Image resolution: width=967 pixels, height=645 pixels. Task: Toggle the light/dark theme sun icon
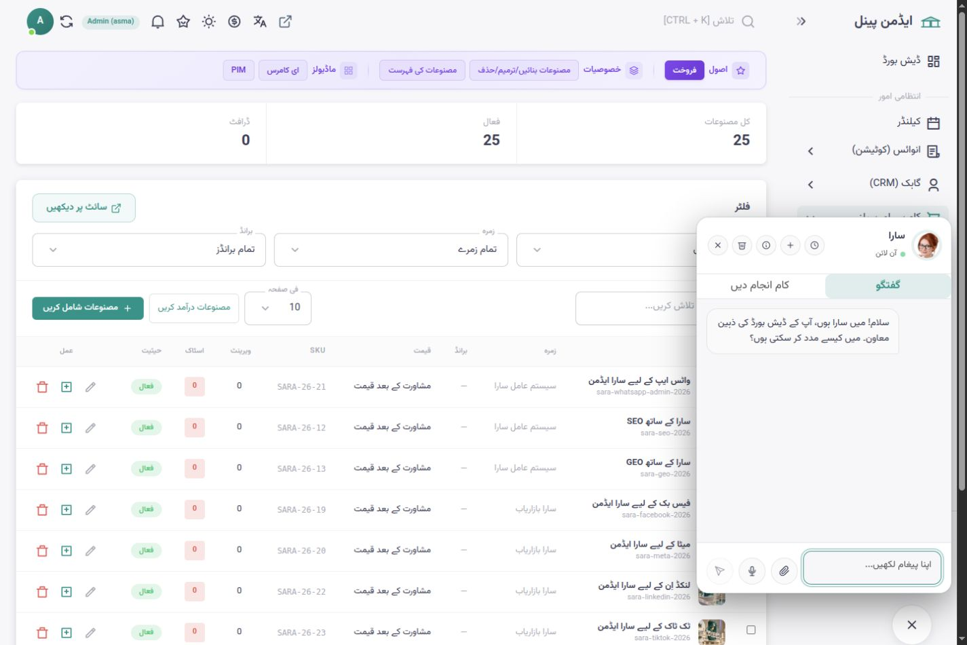(209, 22)
